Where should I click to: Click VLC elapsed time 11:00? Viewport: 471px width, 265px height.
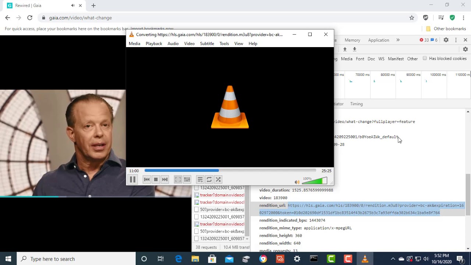pos(134,171)
